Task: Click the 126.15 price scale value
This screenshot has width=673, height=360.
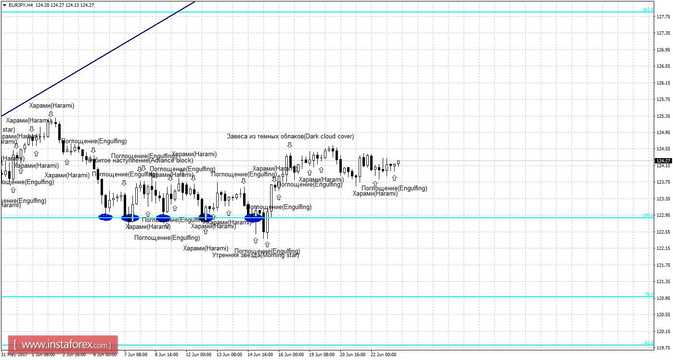Action: coord(663,83)
